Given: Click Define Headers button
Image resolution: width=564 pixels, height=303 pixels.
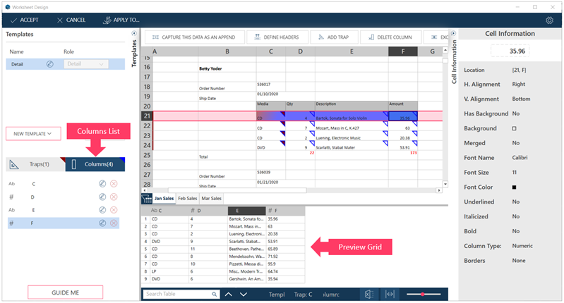Looking at the screenshot, I should pos(280,37).
